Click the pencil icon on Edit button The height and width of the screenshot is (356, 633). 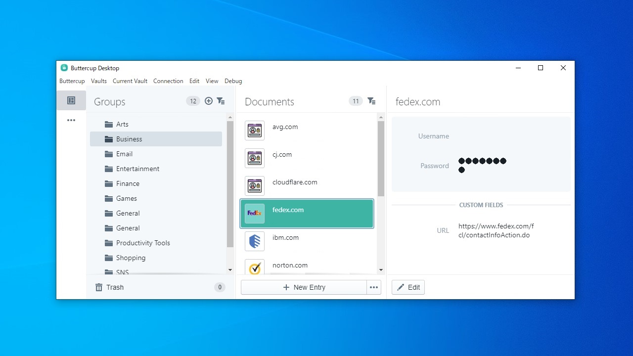pyautogui.click(x=401, y=287)
